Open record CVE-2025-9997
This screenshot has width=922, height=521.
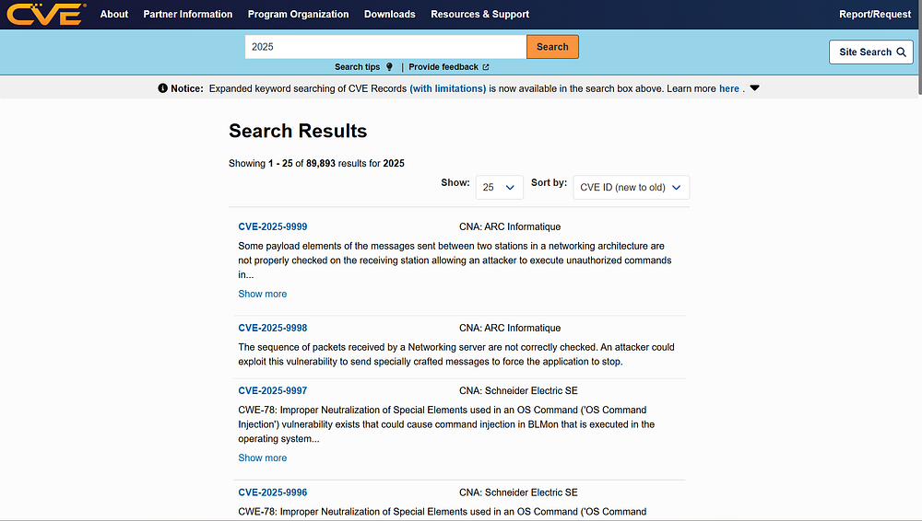coord(272,390)
